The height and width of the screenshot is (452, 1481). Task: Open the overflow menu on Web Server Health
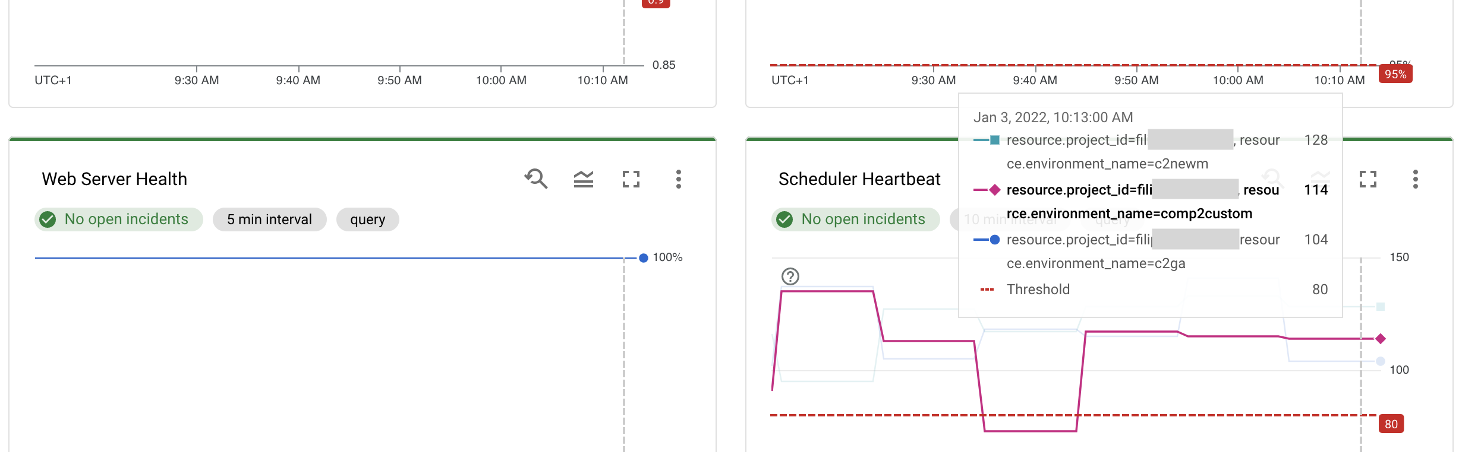coord(679,180)
